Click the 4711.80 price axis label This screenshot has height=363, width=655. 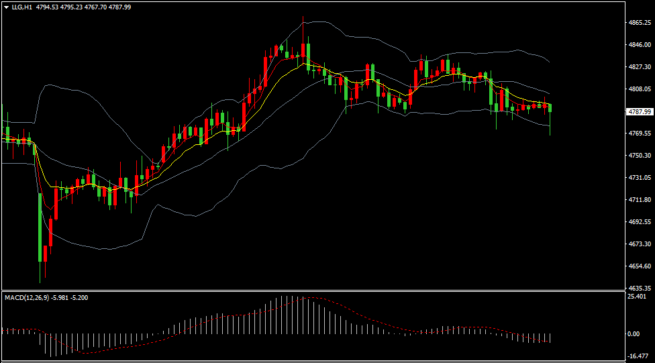(639, 200)
